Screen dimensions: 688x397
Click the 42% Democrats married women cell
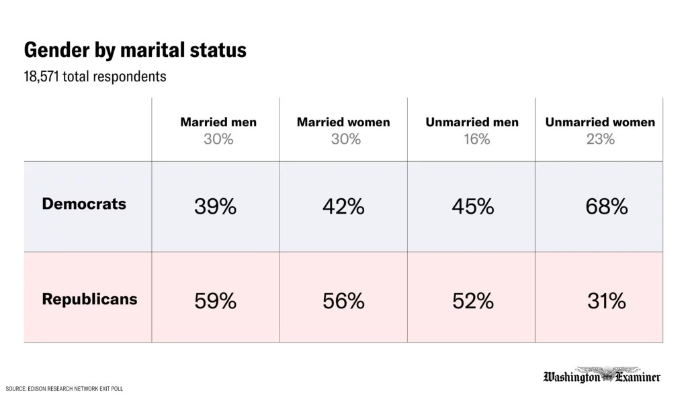tap(343, 207)
